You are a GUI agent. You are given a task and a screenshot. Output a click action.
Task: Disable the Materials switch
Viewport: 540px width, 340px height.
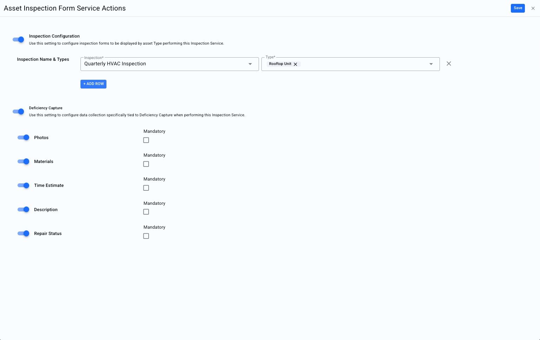pos(24,162)
